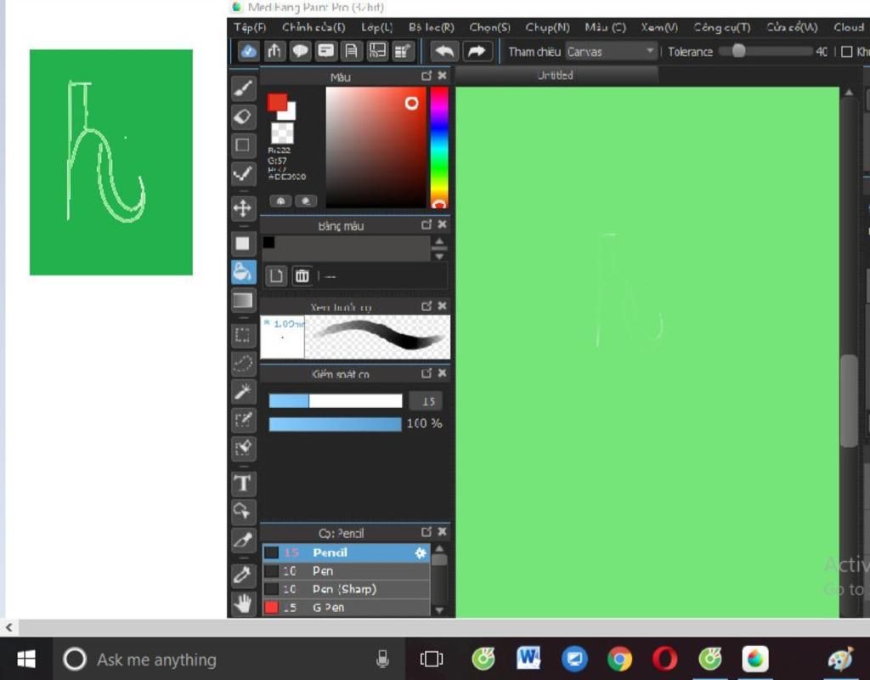Select the Move tool

click(243, 209)
